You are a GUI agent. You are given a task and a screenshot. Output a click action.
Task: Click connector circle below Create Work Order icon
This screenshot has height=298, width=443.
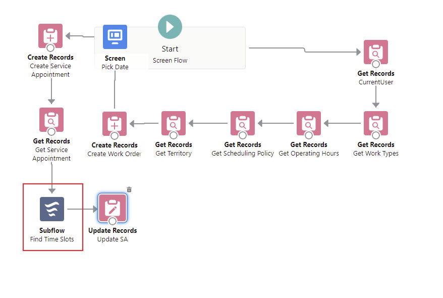pos(115,136)
